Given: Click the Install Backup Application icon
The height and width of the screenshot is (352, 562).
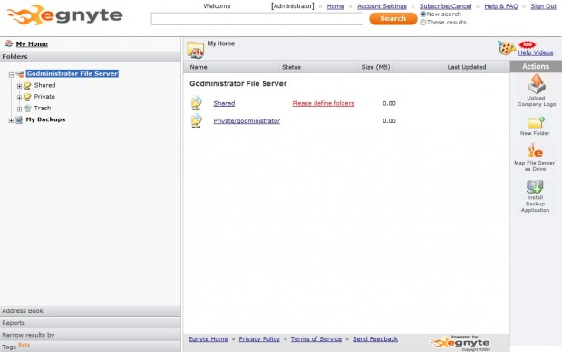Looking at the screenshot, I should click(535, 186).
